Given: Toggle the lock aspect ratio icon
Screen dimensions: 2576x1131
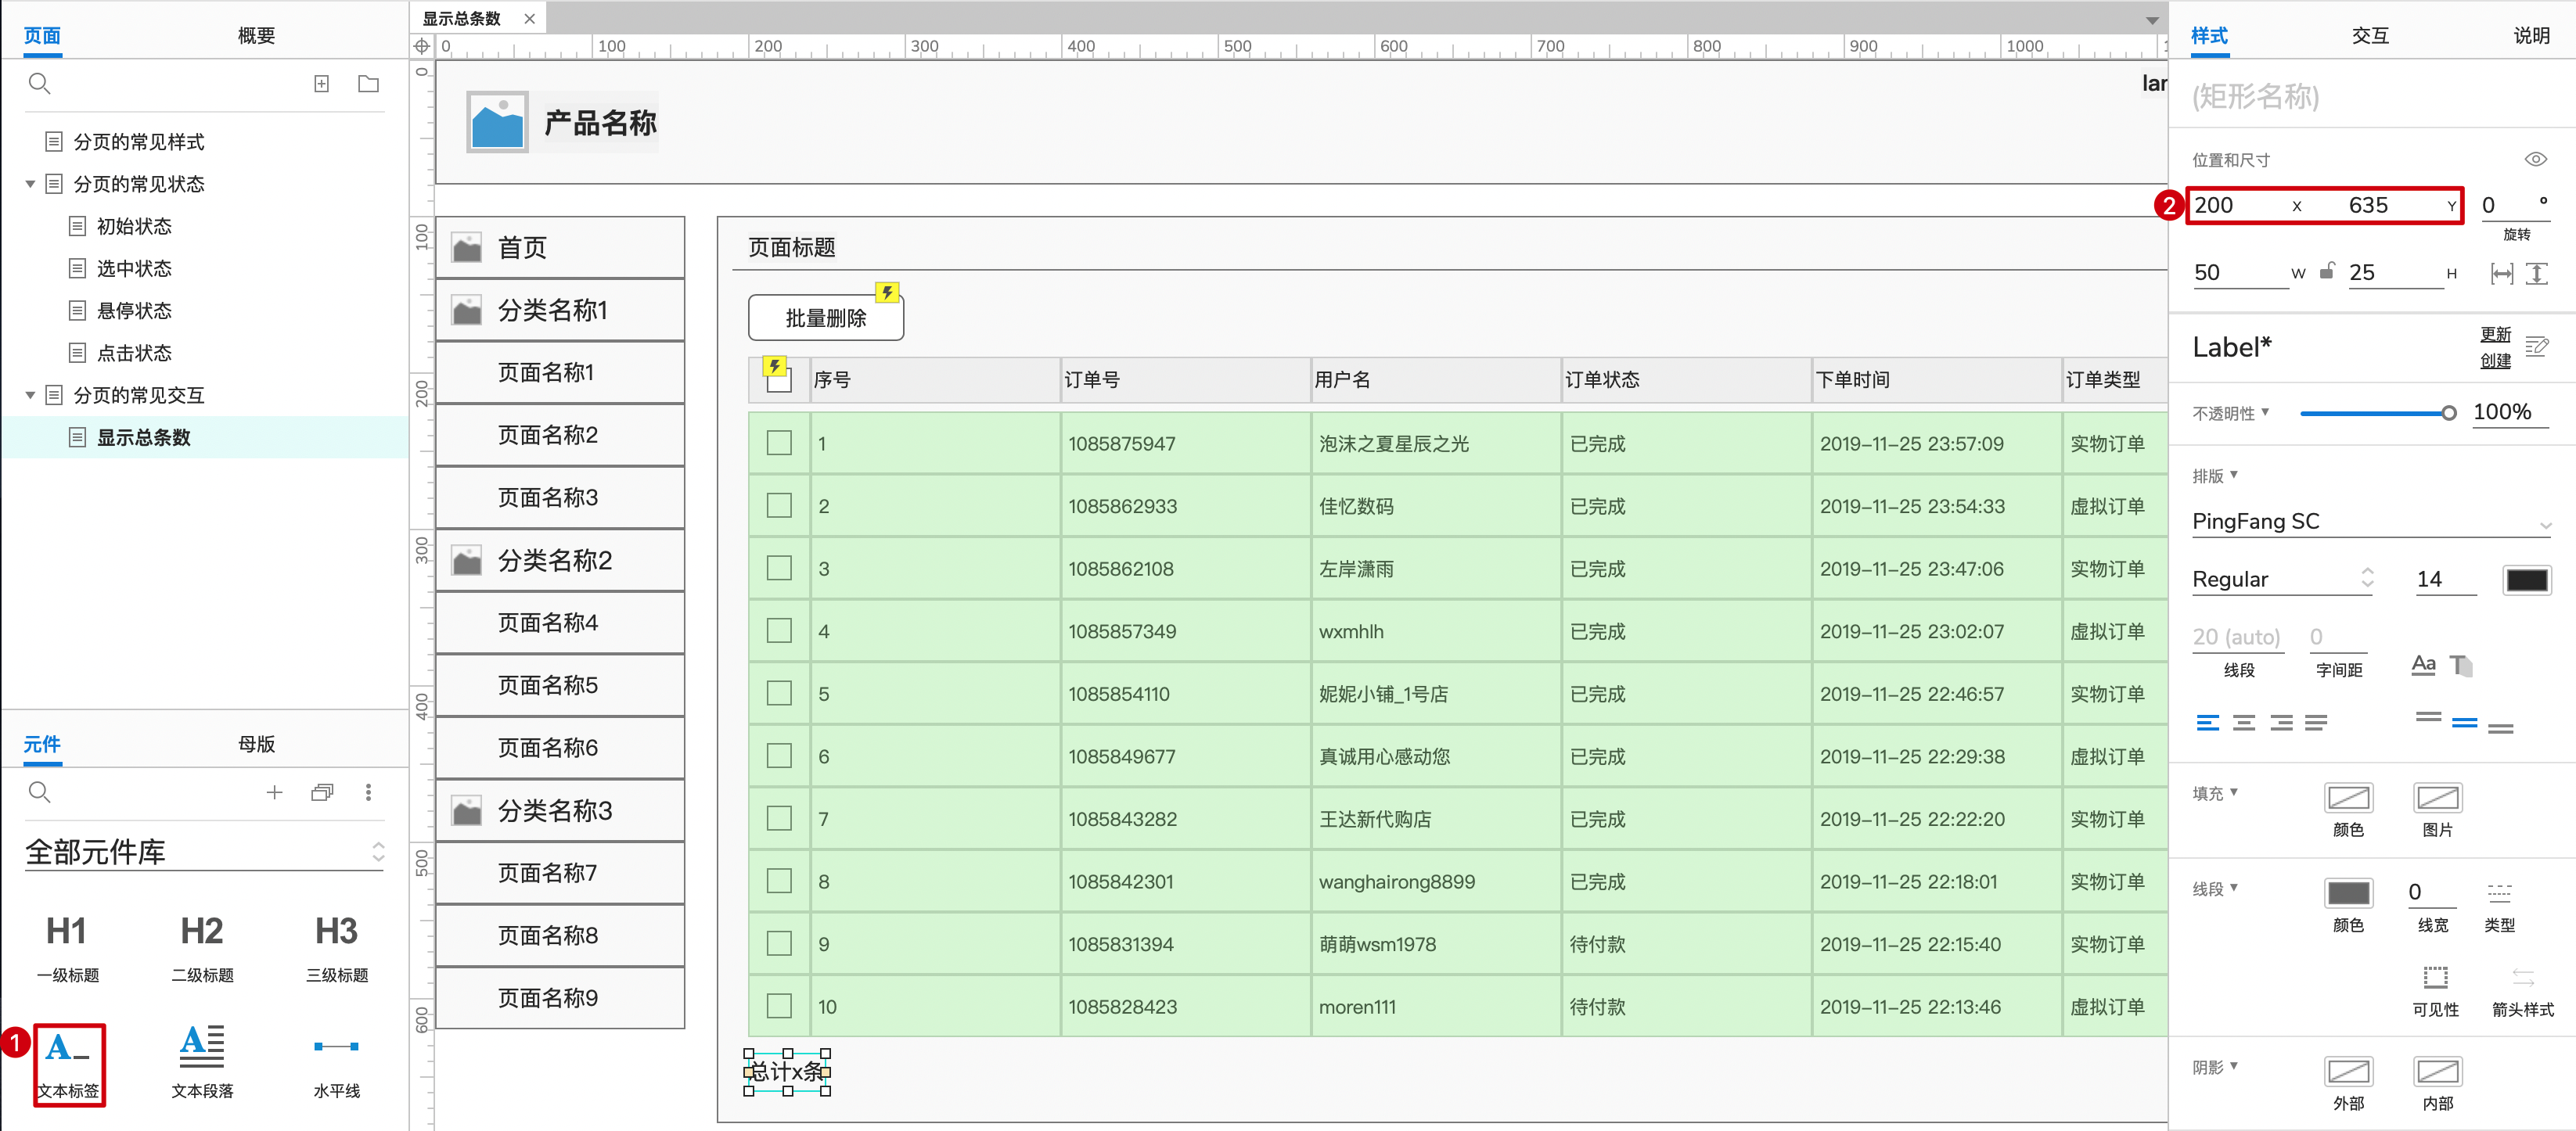Looking at the screenshot, I should click(2327, 271).
